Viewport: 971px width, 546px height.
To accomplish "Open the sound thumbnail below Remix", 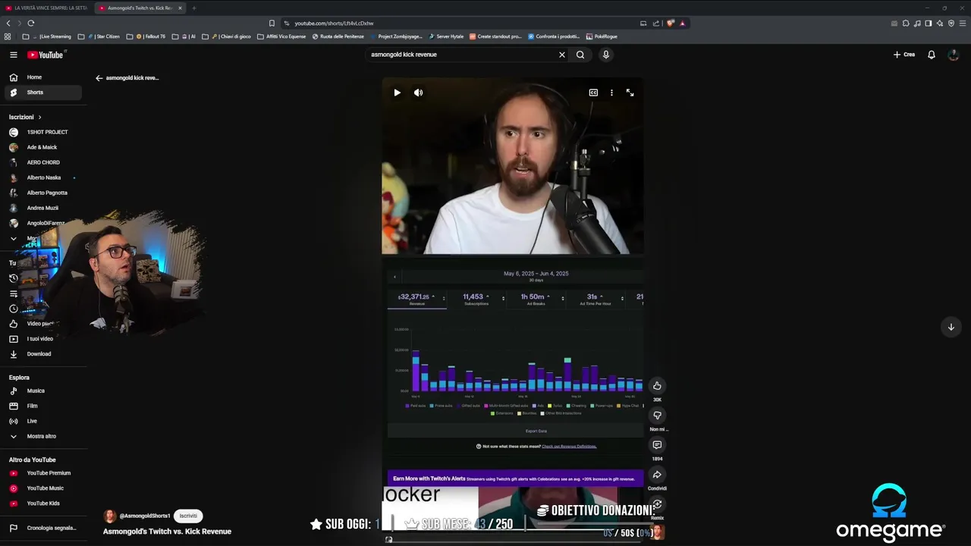I will (658, 532).
